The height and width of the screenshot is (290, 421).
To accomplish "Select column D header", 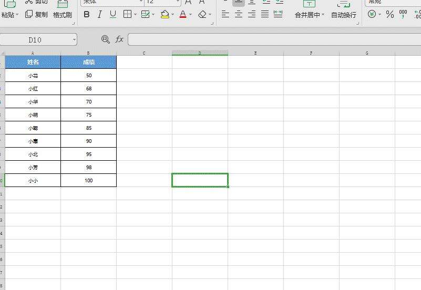I will (200, 53).
